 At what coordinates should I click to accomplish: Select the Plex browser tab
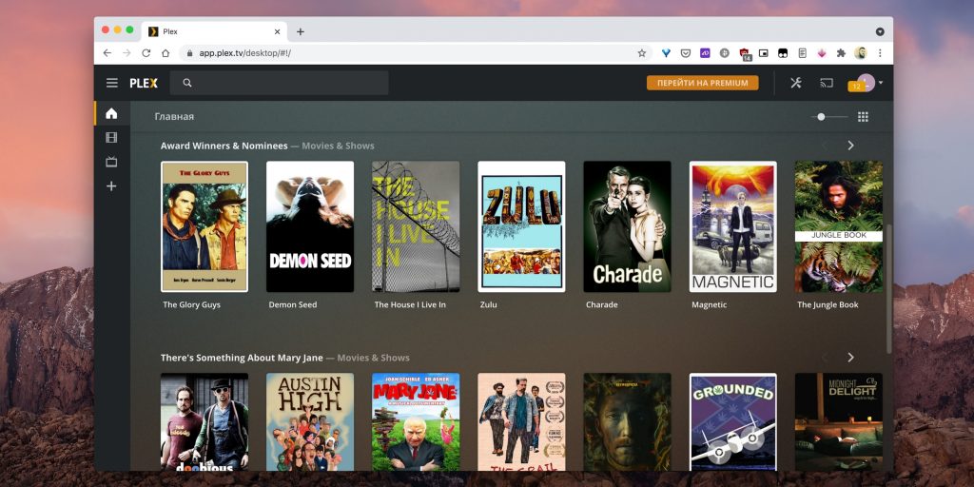(214, 31)
